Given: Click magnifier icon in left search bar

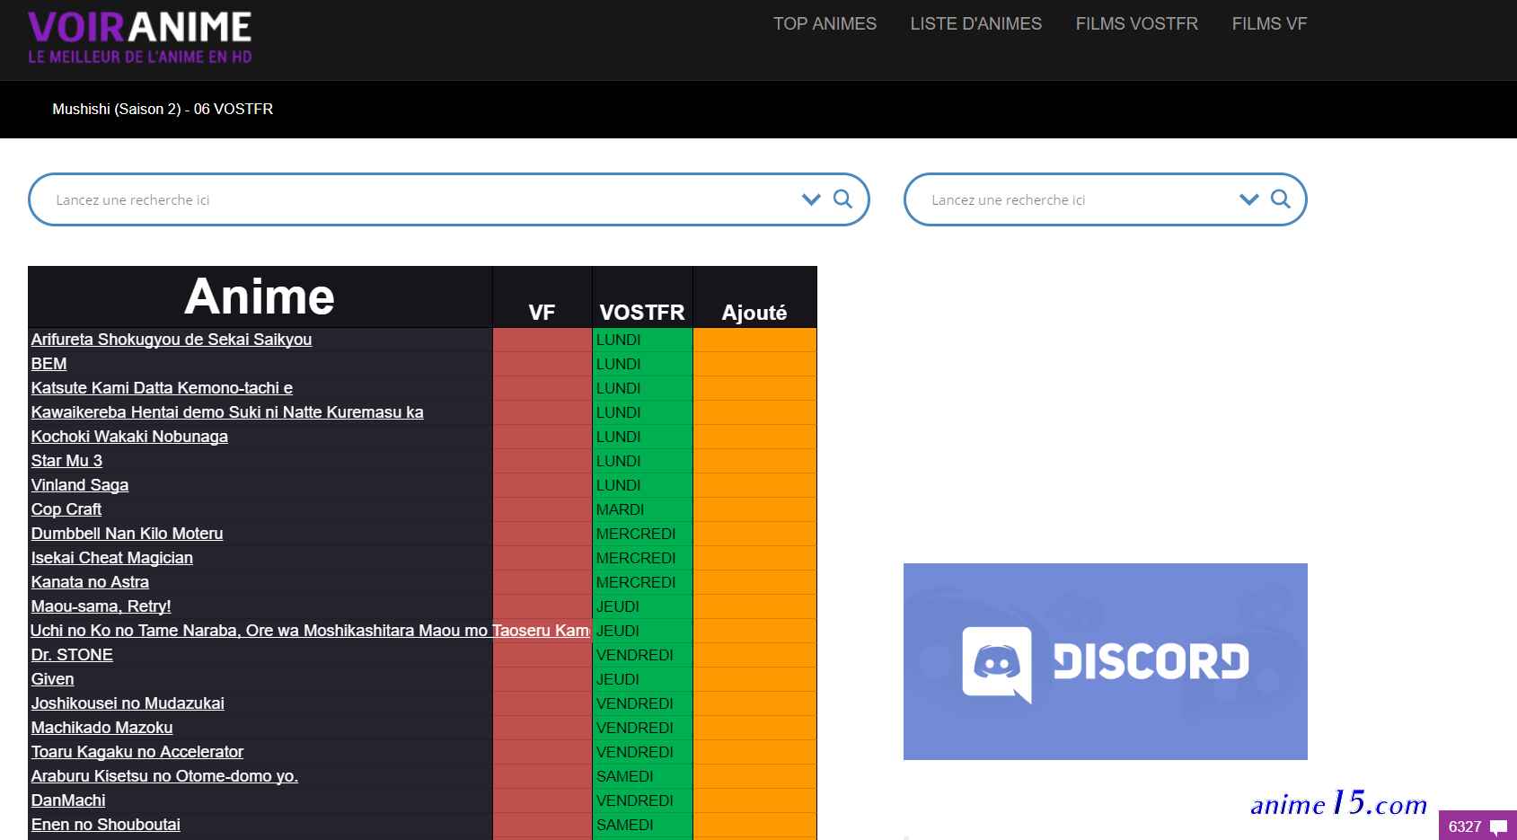Looking at the screenshot, I should [842, 199].
